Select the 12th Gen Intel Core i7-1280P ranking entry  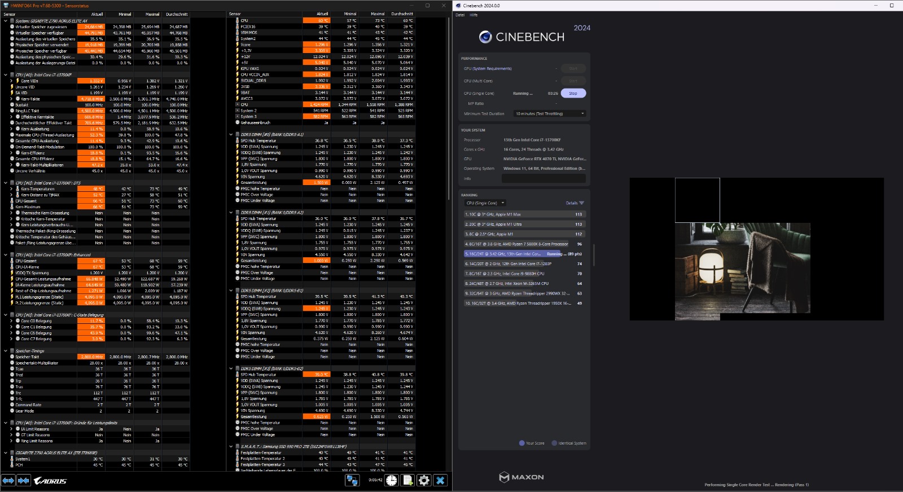524,263
